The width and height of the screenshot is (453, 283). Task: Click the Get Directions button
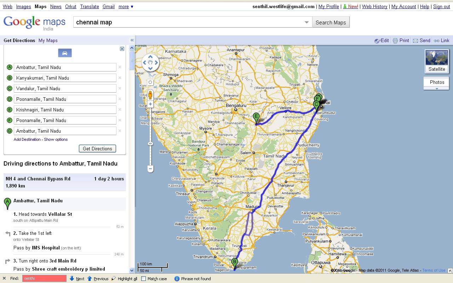pyautogui.click(x=97, y=149)
